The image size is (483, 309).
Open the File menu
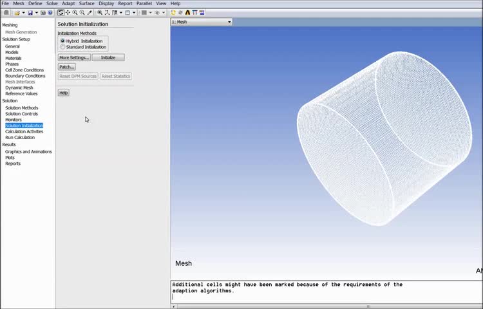coord(5,3)
